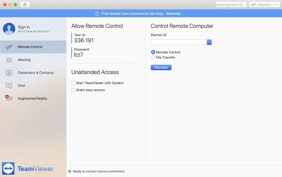
Task: Enable Start TeamViewer with System checkbox
Action: coord(73,83)
